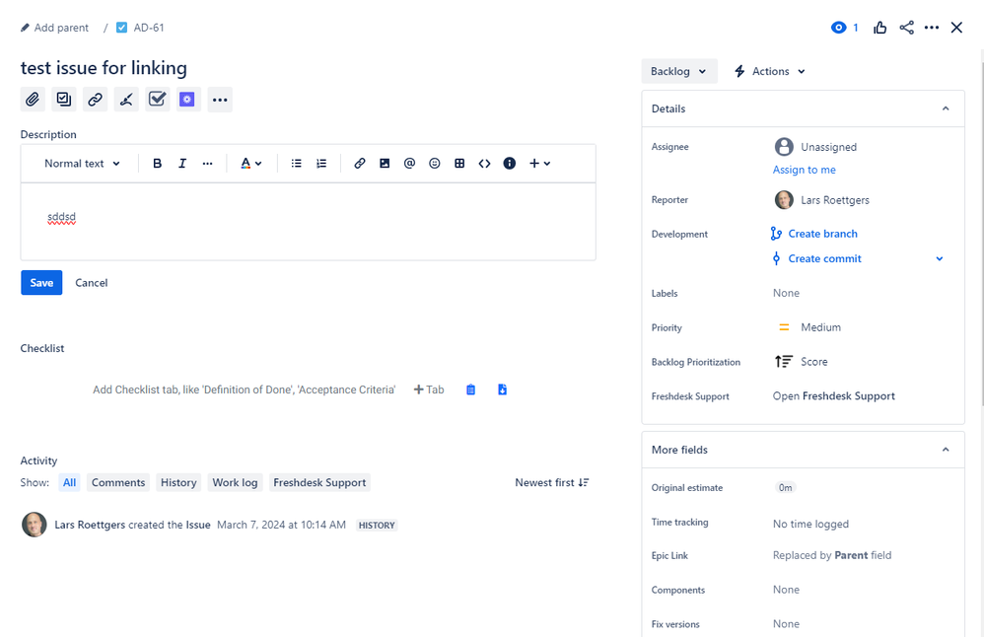The image size is (984, 637).
Task: Open the checklist checkmark app icon
Action: (x=157, y=100)
